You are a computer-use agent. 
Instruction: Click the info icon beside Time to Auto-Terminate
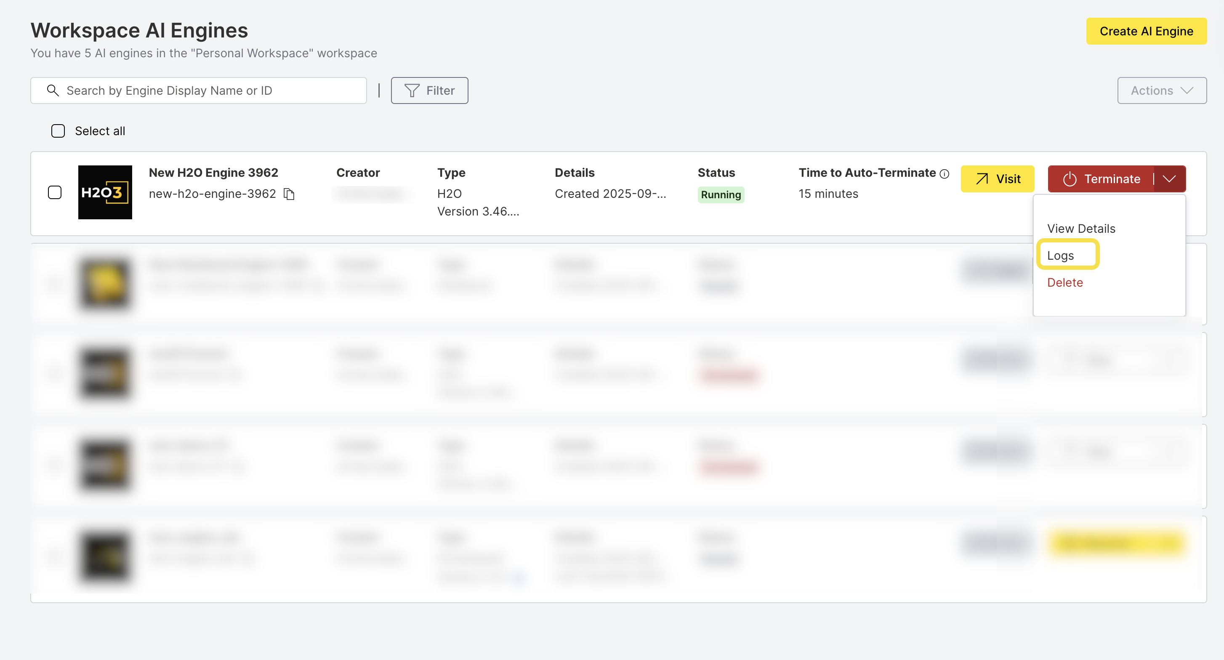click(x=945, y=174)
